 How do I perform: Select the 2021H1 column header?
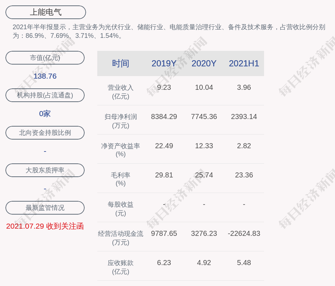(x=244, y=63)
